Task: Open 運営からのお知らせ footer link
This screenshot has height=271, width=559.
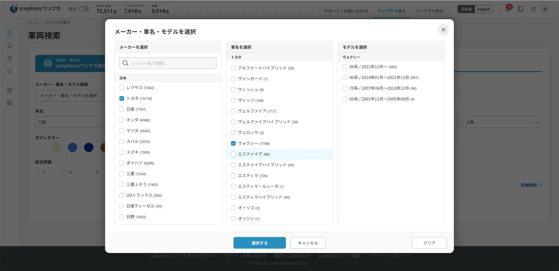Action: point(292,256)
